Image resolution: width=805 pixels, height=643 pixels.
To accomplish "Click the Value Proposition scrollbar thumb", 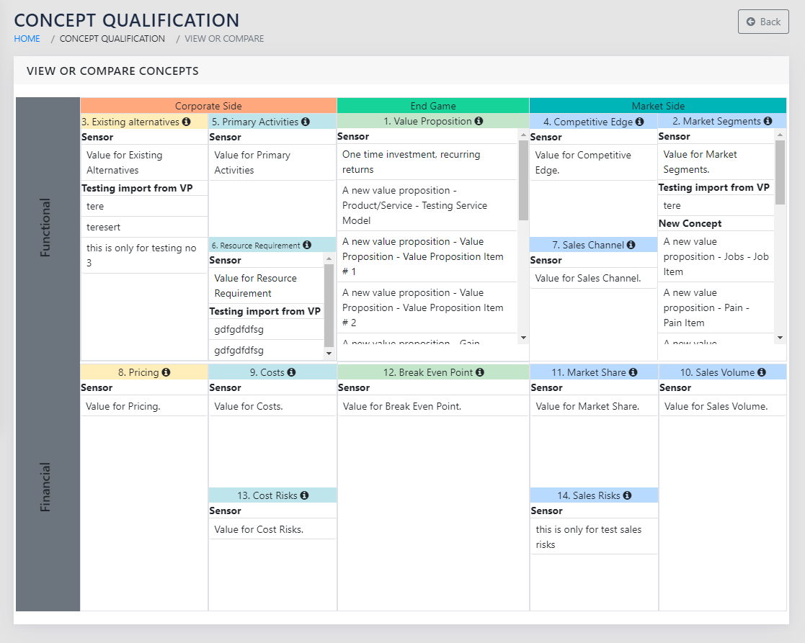I will pyautogui.click(x=523, y=180).
